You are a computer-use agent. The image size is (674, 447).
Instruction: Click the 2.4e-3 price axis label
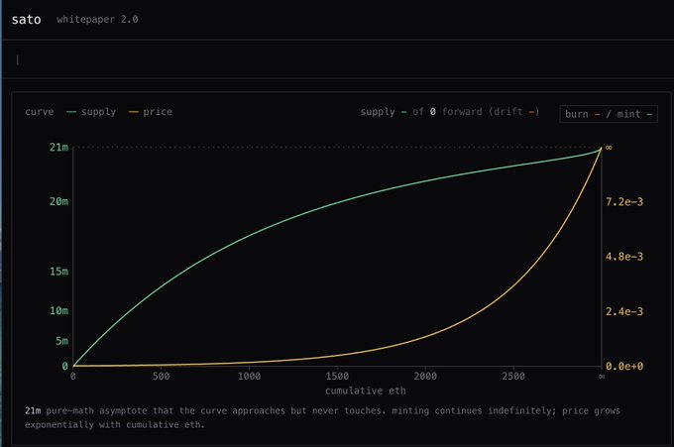point(624,311)
